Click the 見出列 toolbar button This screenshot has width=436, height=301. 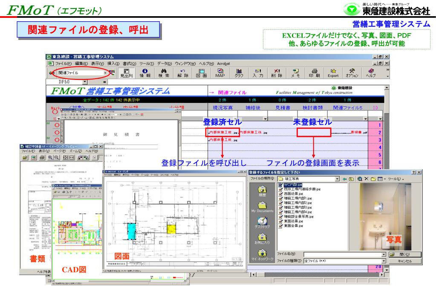[126, 73]
